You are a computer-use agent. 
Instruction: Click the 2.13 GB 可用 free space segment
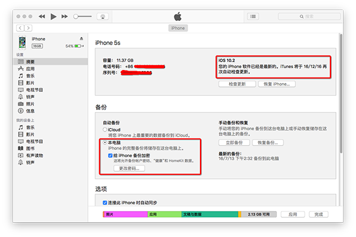[x=259, y=214]
